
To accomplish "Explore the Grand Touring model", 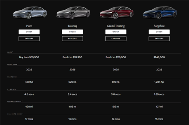I will (116, 39).
